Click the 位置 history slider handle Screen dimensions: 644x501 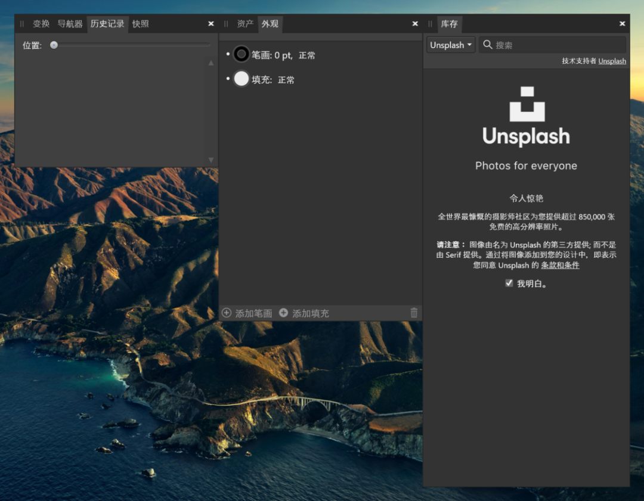pos(54,45)
